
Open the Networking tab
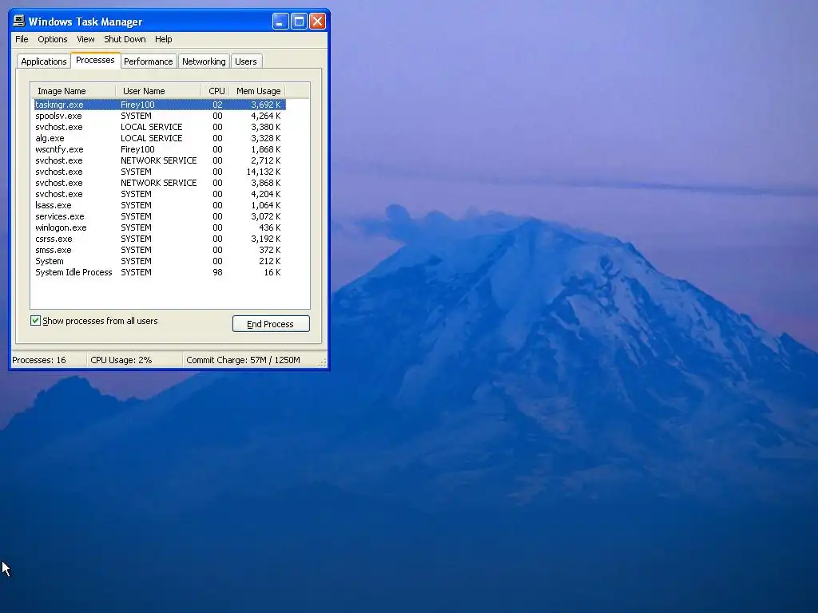[204, 61]
